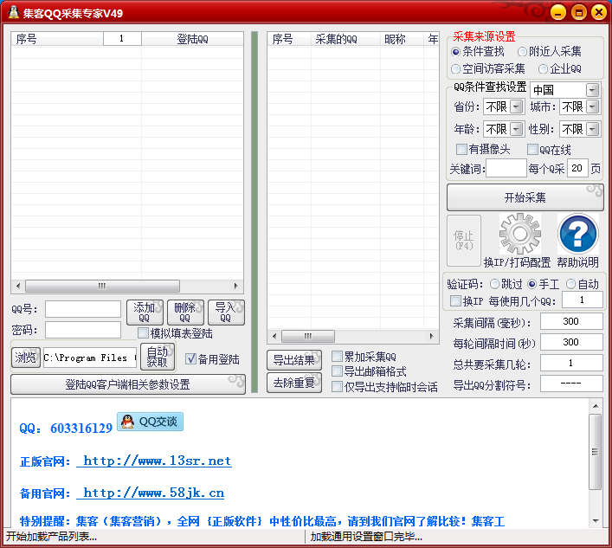Click the 停止(F4) button

464,240
